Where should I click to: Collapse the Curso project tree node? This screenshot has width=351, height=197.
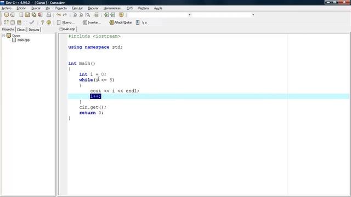click(x=4, y=36)
